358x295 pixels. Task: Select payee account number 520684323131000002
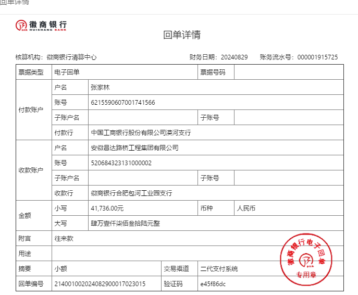tap(121, 163)
